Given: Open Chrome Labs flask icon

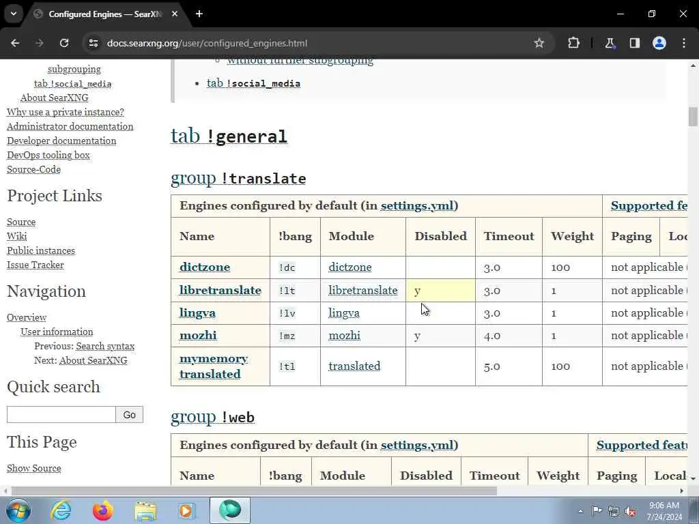Looking at the screenshot, I should [x=610, y=43].
